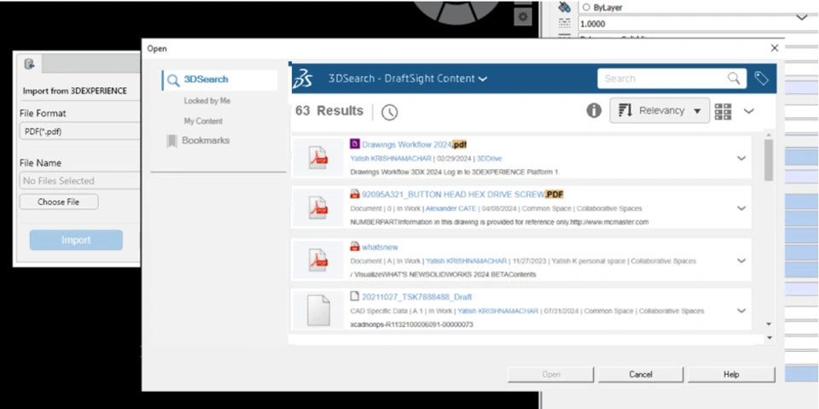This screenshot has height=409, width=819.
Task: Click the search magnifier icon in search box
Action: [734, 79]
